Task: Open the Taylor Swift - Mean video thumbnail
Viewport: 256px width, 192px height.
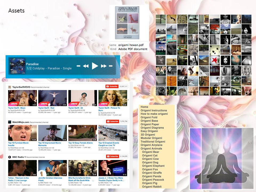Action: 22,98
